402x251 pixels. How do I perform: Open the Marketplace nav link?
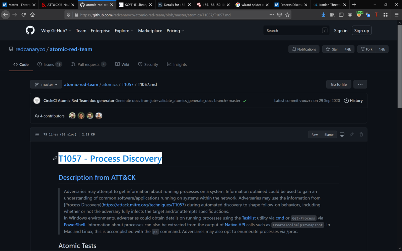pyautogui.click(x=150, y=30)
